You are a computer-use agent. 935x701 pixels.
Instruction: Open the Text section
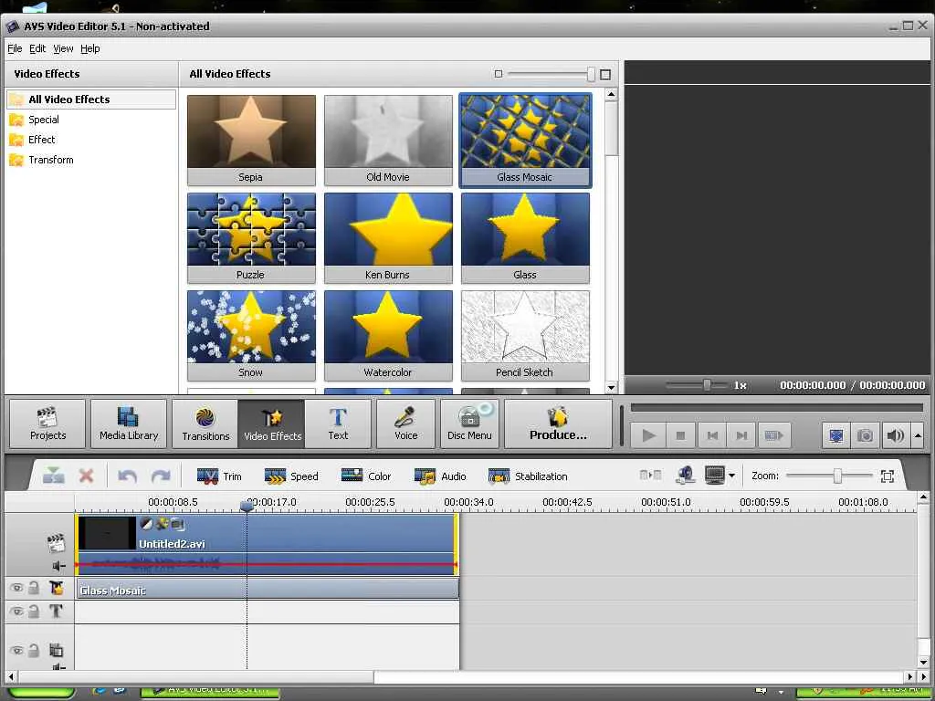click(x=338, y=424)
